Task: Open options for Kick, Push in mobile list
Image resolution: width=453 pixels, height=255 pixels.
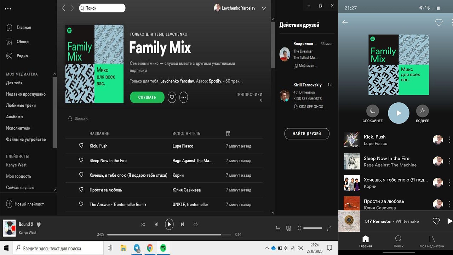Action: 449,140
